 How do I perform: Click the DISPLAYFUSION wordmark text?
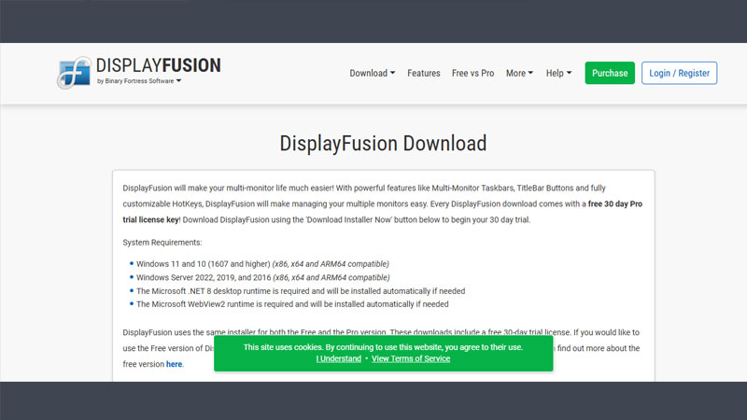tap(158, 66)
